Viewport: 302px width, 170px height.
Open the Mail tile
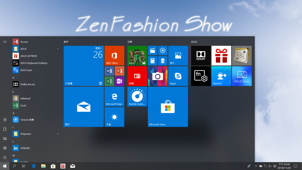pos(83,107)
